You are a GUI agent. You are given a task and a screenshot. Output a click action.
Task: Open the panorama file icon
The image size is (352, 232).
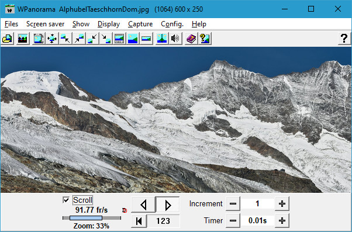click(8, 39)
